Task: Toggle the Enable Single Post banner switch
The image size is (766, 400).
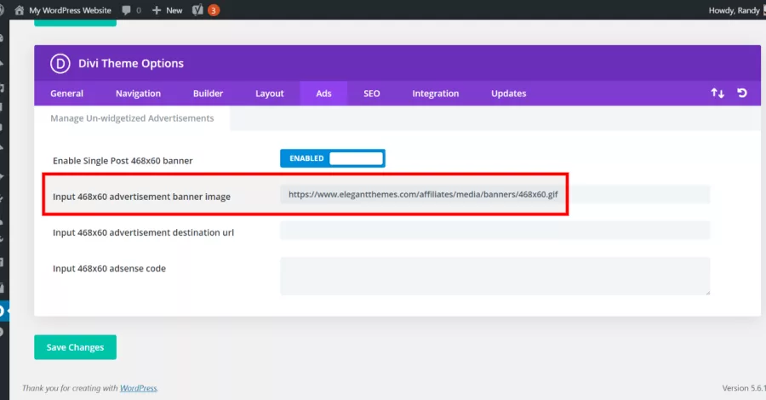Action: click(333, 158)
